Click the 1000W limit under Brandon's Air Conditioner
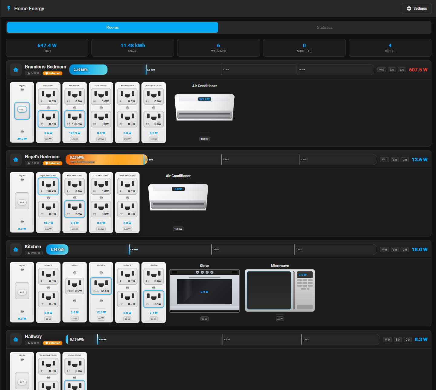This screenshot has width=436, height=390. point(205,139)
